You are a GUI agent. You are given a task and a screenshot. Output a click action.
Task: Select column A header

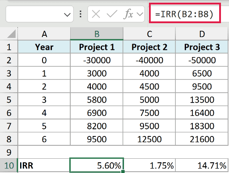44,34
